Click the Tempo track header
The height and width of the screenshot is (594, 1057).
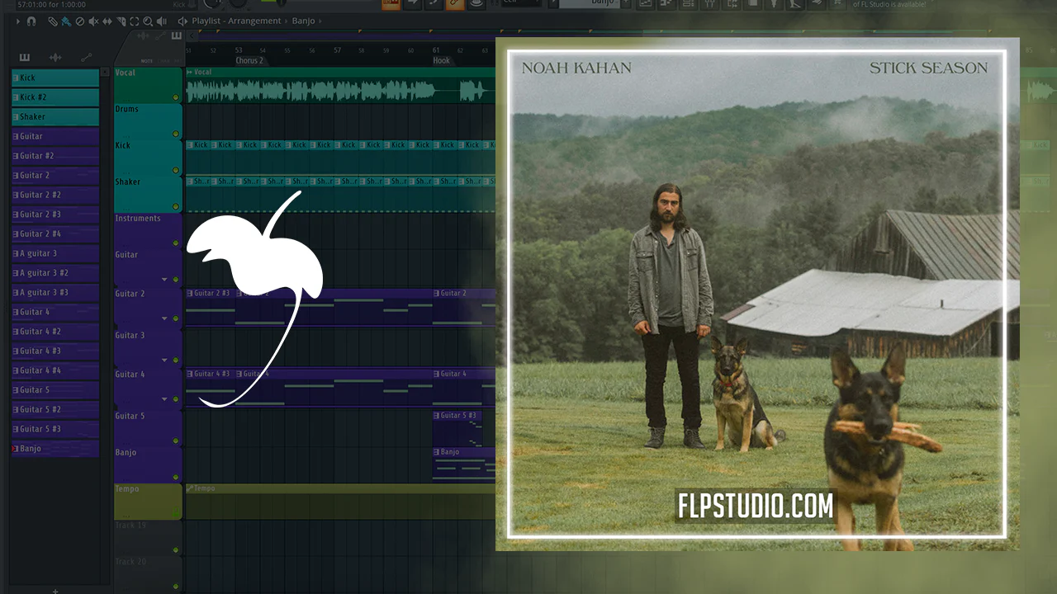148,502
